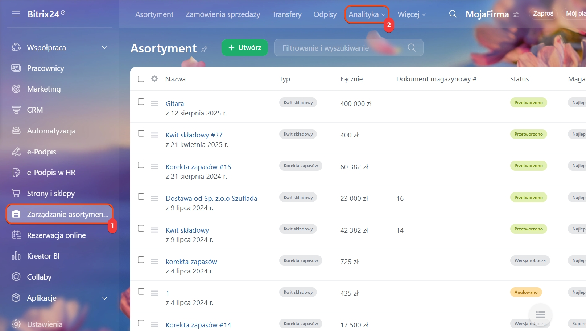Check the Korekta zapasów #16 row checkbox
Image resolution: width=586 pixels, height=331 pixels.
click(x=141, y=165)
